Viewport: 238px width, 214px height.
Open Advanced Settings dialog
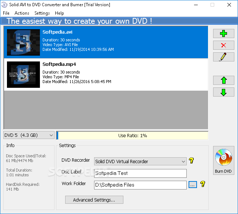[x=94, y=200]
